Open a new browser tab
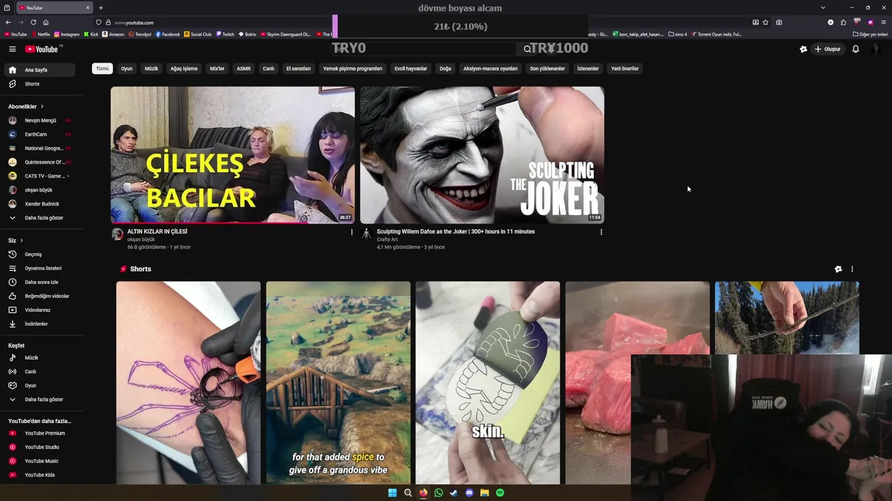This screenshot has height=501, width=892. [101, 8]
